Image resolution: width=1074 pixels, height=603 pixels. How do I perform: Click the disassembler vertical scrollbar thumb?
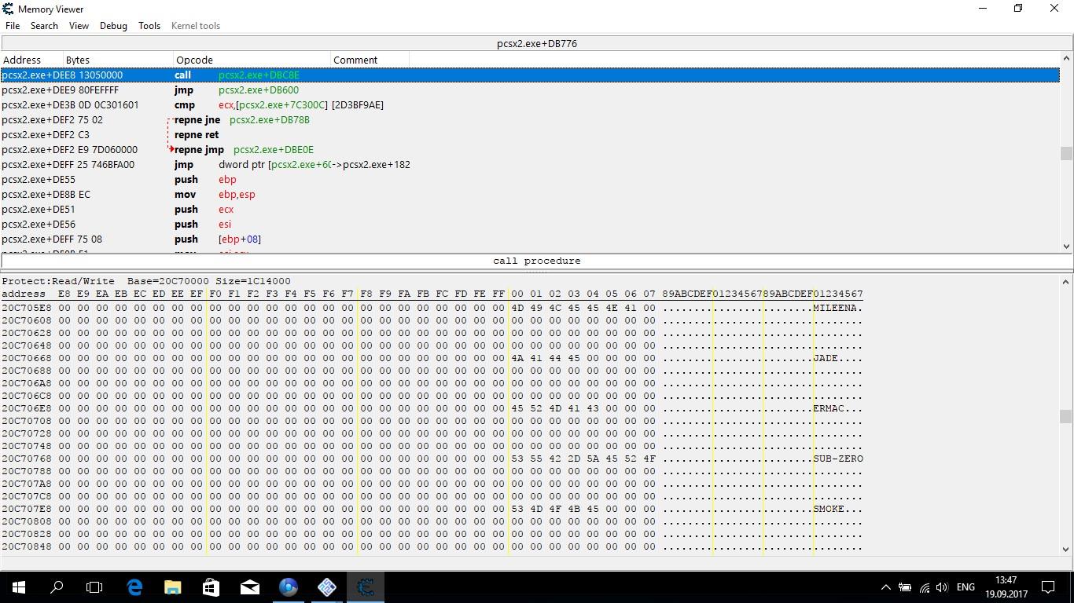pyautogui.click(x=1067, y=153)
